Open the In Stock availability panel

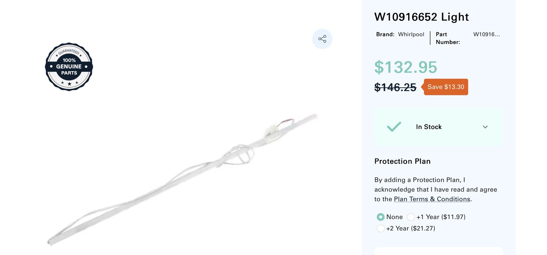click(438, 127)
